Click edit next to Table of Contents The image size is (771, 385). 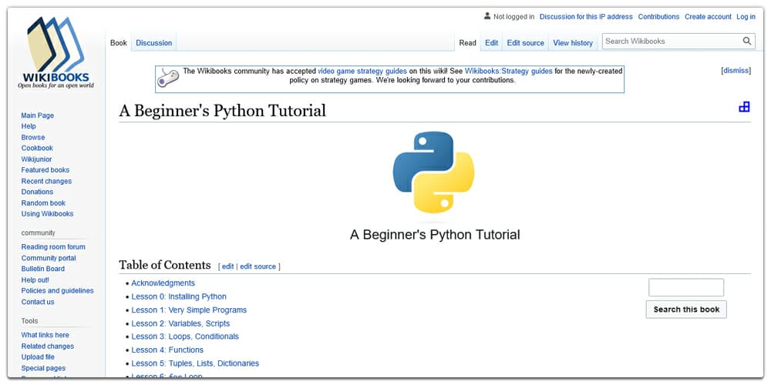click(x=227, y=266)
